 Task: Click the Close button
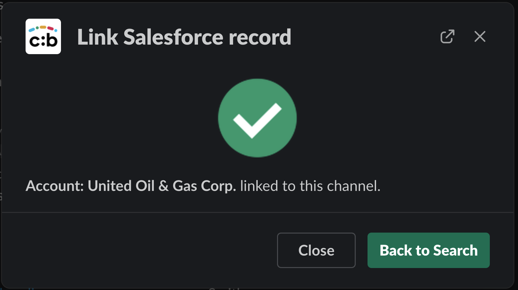(x=316, y=250)
